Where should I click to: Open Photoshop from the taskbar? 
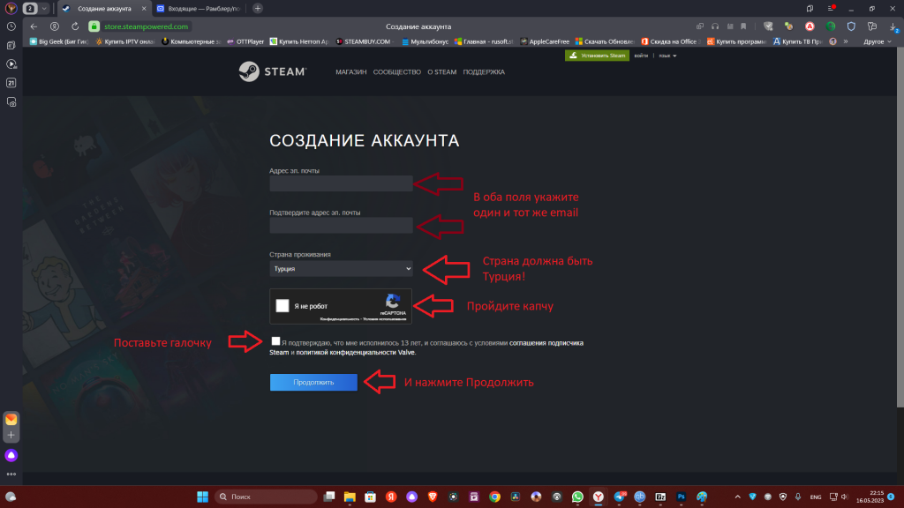point(682,497)
